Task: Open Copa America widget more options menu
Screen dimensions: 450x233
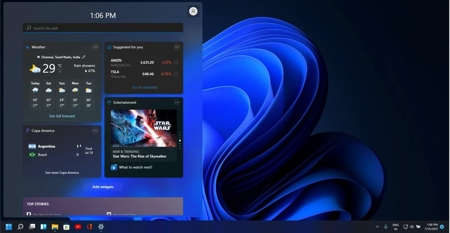Action: pyautogui.click(x=95, y=131)
